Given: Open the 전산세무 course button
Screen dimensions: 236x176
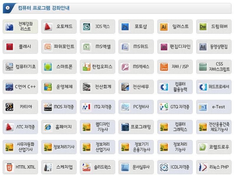Looking at the screenshot, I should (x=136, y=87).
